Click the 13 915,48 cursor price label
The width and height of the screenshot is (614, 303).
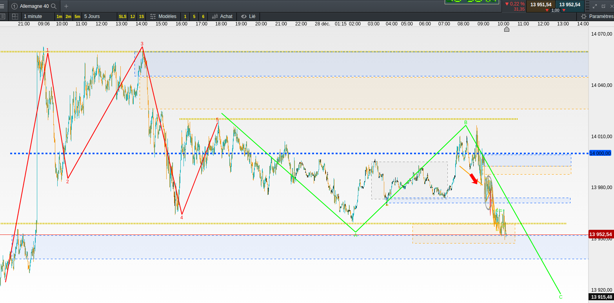pos(601,297)
